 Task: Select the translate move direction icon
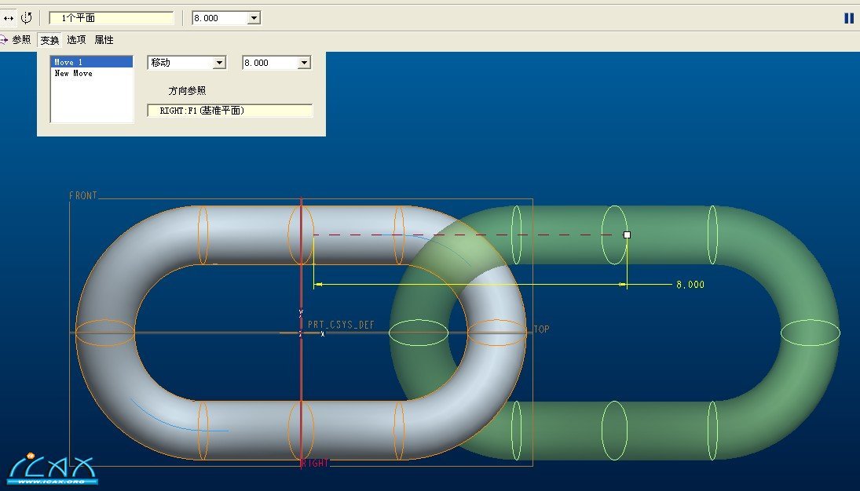pos(9,17)
